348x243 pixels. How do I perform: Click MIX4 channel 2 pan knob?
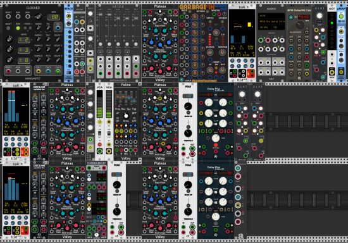[x=109, y=52]
